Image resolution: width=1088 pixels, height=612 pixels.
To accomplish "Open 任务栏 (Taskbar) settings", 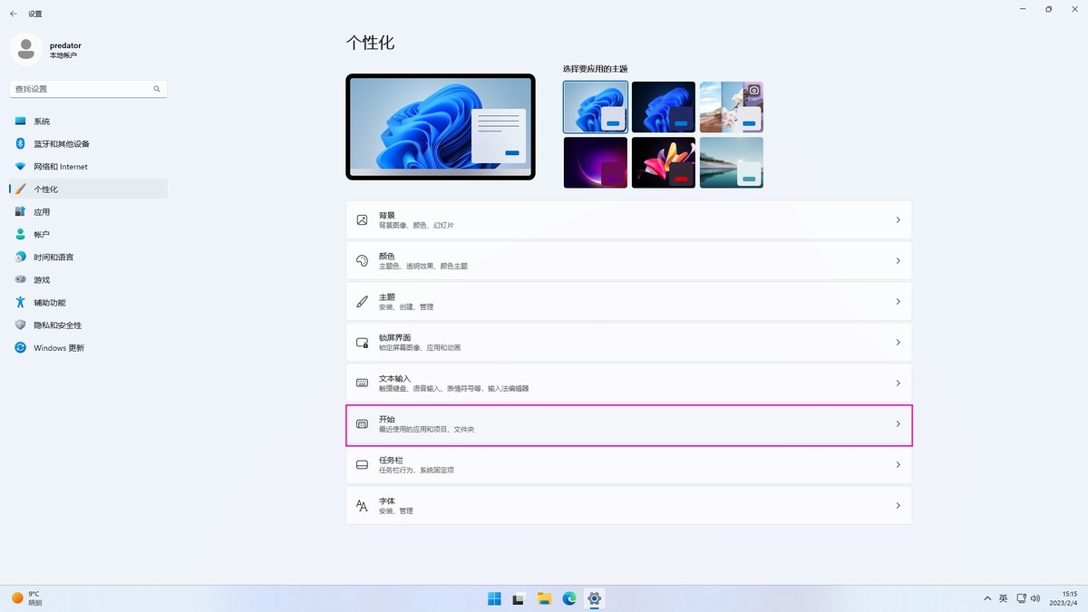I will [x=628, y=464].
